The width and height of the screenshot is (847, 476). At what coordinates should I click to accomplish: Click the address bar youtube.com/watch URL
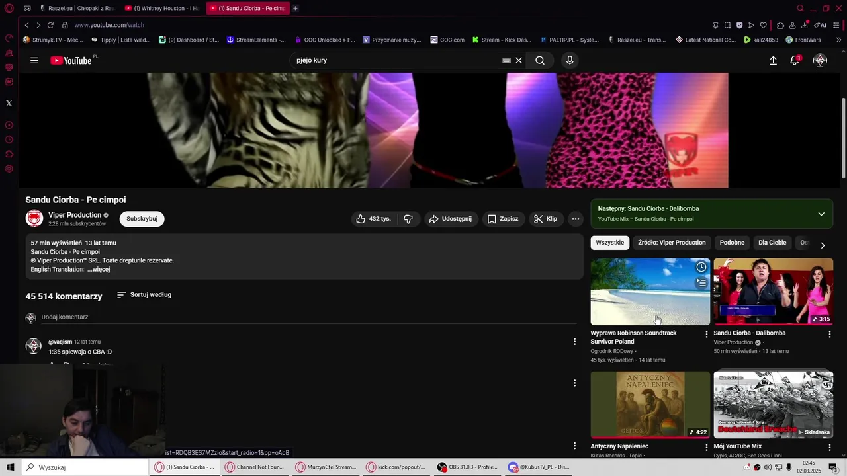(109, 25)
